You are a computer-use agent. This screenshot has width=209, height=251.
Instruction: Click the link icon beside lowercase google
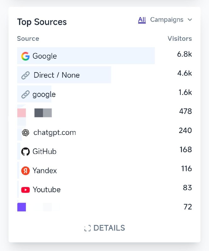(25, 94)
